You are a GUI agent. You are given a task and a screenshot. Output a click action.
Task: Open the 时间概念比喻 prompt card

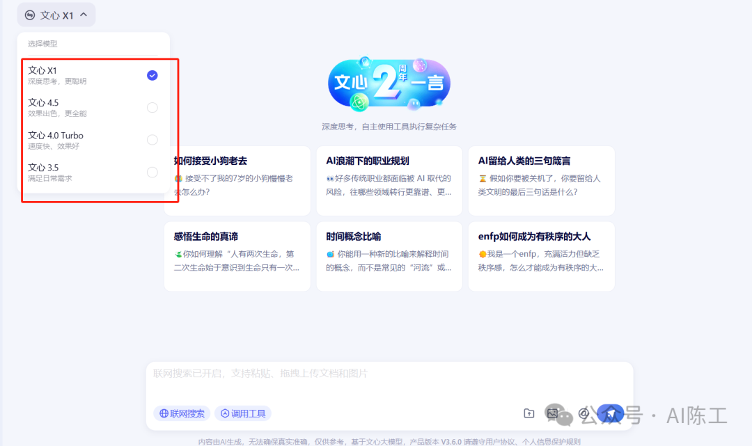(x=389, y=256)
